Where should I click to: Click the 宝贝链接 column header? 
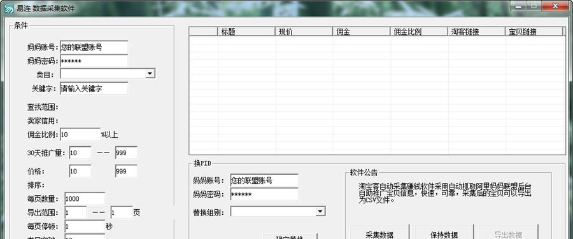point(534,31)
